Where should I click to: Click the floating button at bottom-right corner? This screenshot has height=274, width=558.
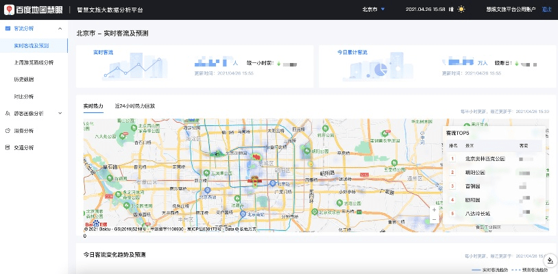pyautogui.click(x=550, y=260)
